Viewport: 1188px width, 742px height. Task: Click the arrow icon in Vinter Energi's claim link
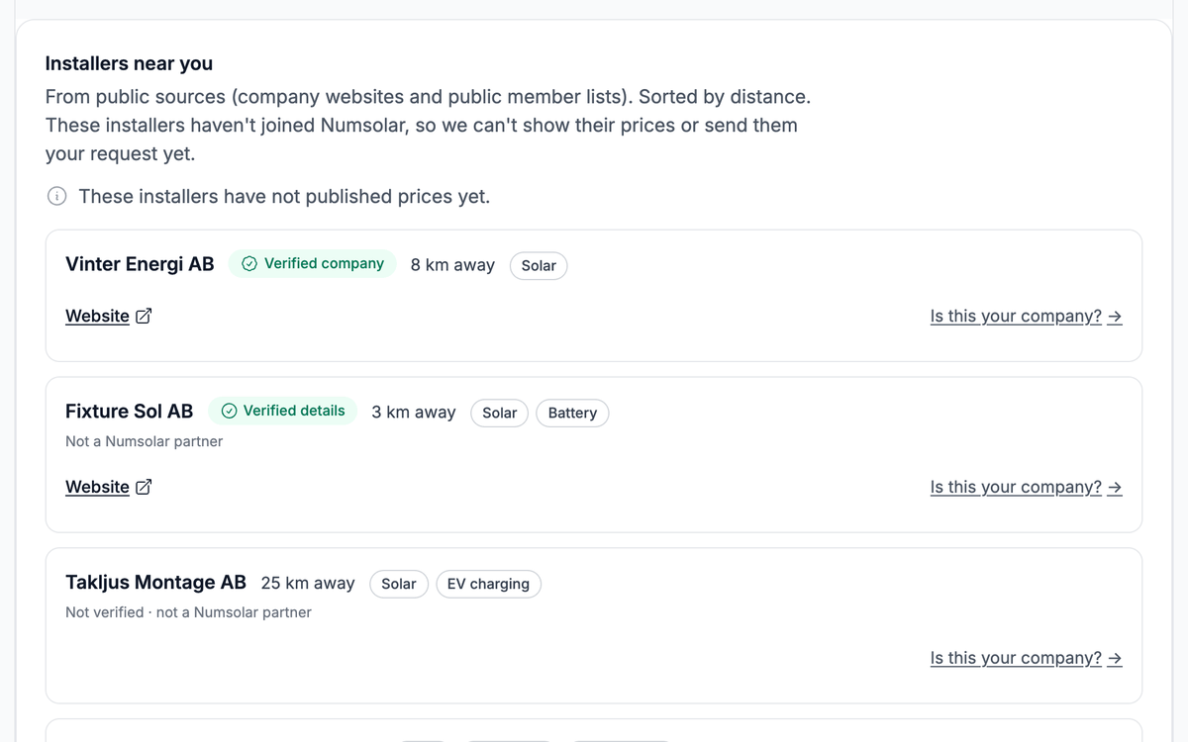[x=1115, y=317]
